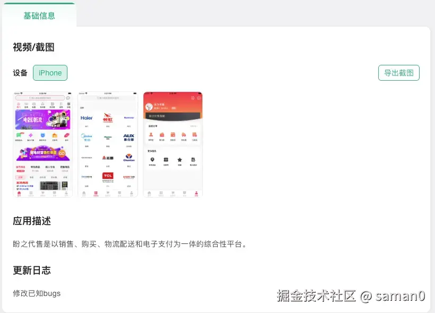Select the Haier brand logo
Viewport: 435px width, 313px height.
[x=87, y=117]
